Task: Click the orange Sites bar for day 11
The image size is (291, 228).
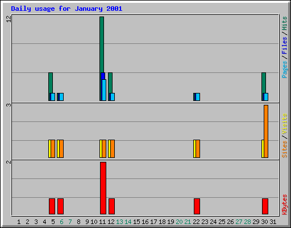Action: (x=104, y=149)
